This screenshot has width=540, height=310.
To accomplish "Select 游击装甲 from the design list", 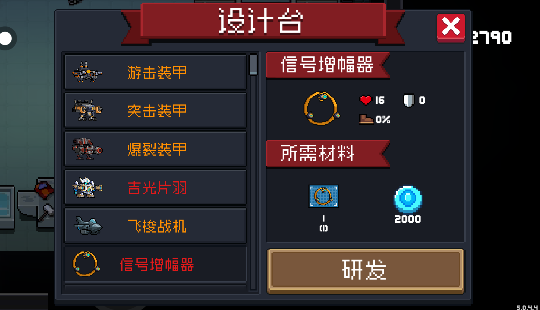I will tap(155, 72).
